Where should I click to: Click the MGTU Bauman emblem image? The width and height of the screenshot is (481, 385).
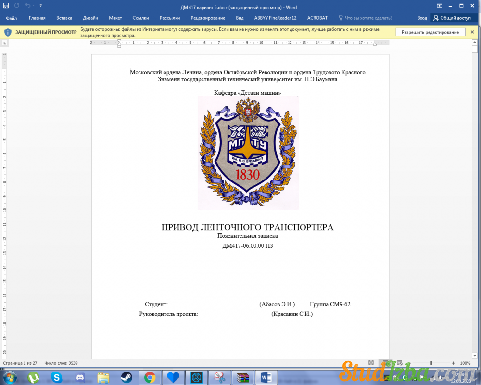click(x=248, y=153)
